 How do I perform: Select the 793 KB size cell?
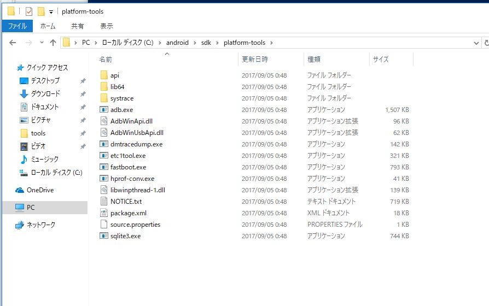pyautogui.click(x=399, y=167)
